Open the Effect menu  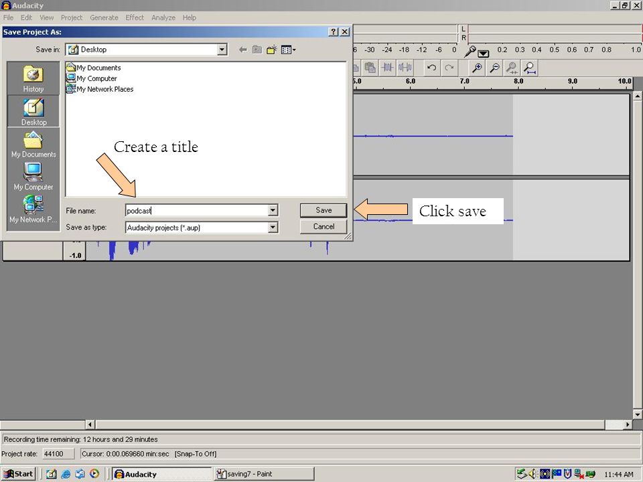click(135, 17)
